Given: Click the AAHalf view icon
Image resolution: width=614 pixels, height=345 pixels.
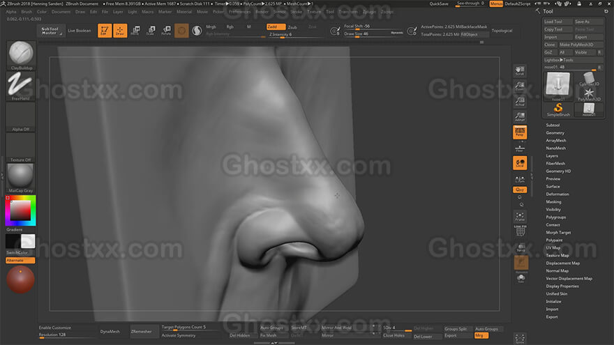Looking at the screenshot, I should (520, 116).
